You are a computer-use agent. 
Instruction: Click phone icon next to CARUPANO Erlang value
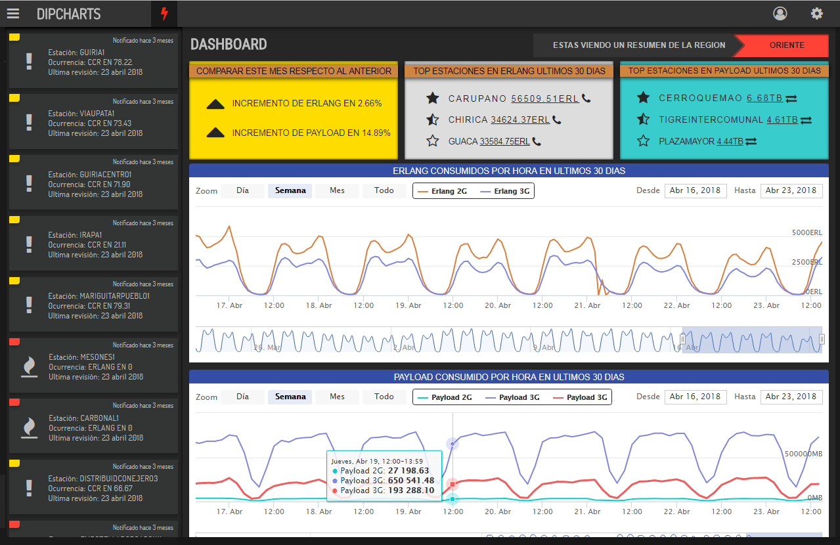tap(586, 98)
